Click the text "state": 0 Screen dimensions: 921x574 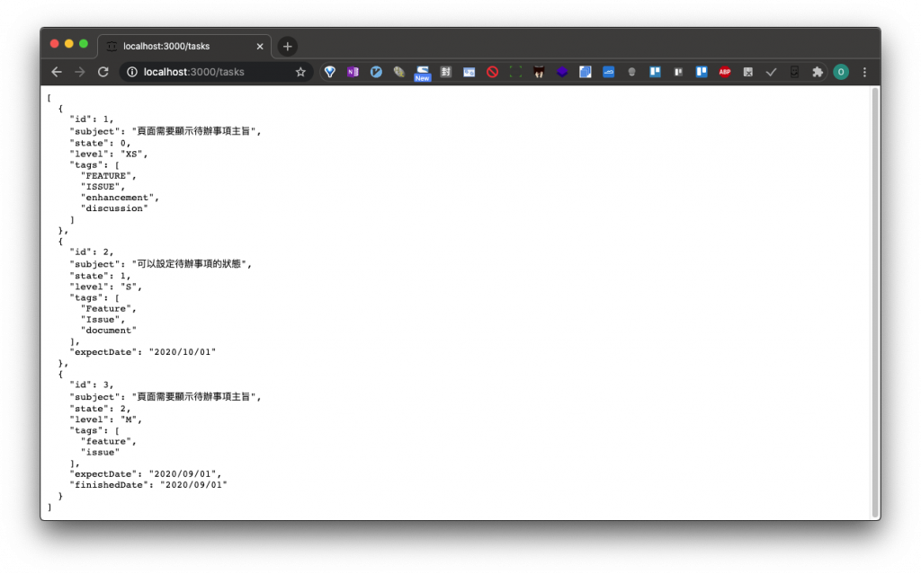[x=101, y=143]
